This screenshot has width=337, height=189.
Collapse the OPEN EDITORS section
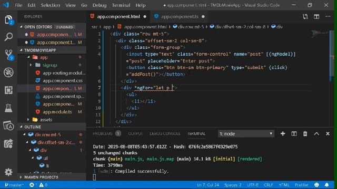pyautogui.click(x=21, y=27)
